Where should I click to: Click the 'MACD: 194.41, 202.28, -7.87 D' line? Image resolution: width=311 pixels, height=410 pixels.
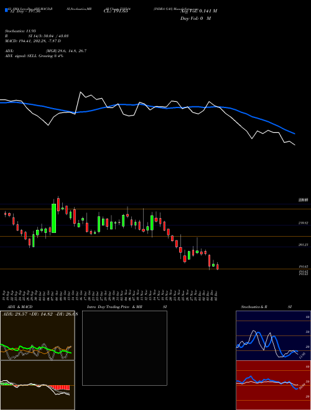point(33,41)
